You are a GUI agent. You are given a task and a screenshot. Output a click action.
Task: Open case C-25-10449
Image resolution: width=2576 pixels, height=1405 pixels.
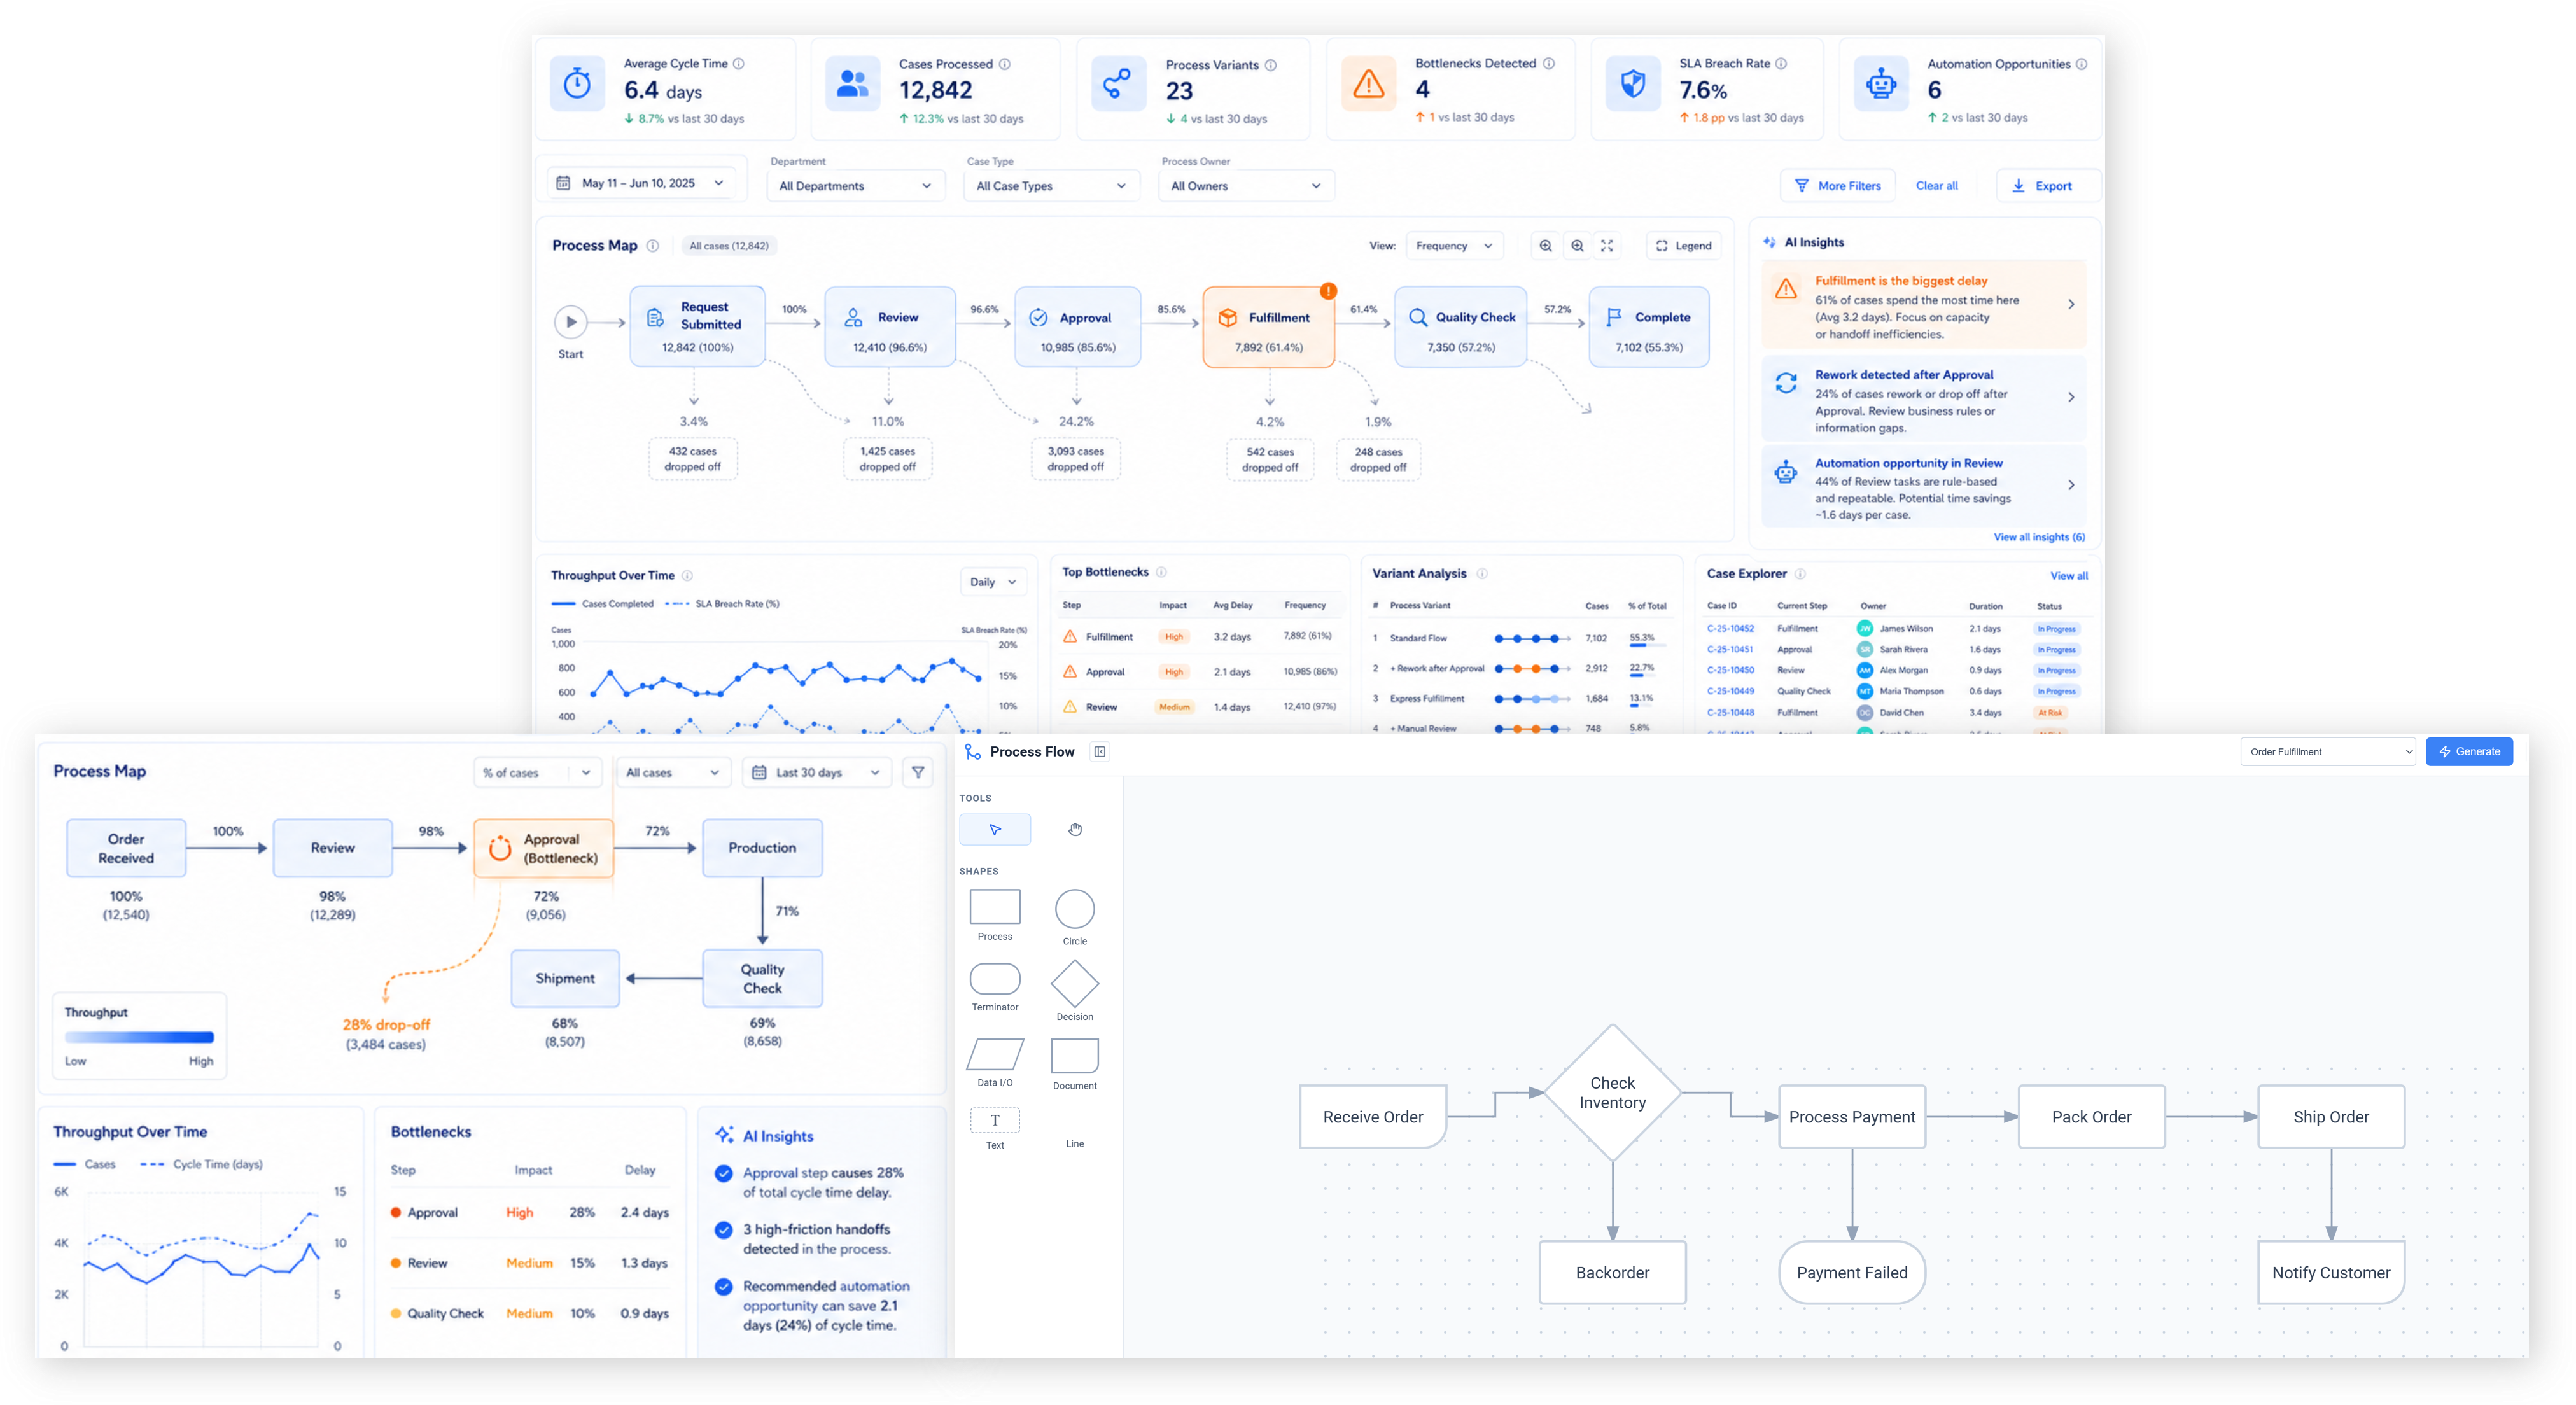pyautogui.click(x=1730, y=691)
